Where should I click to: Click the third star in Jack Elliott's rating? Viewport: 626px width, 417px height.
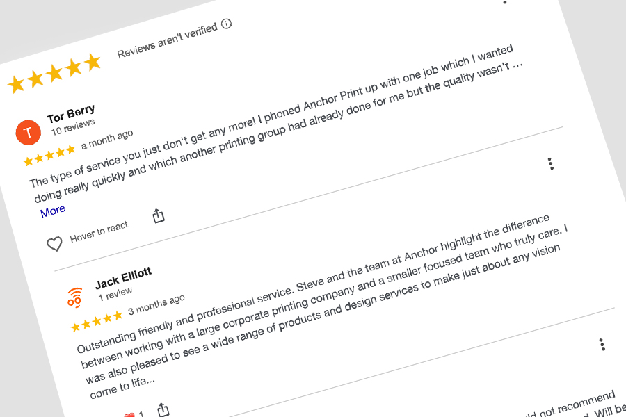coord(96,322)
